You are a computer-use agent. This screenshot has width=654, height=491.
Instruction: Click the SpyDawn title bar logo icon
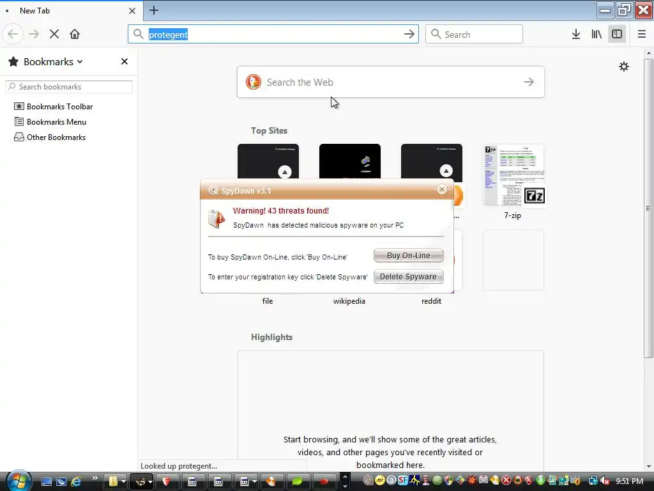coord(213,191)
